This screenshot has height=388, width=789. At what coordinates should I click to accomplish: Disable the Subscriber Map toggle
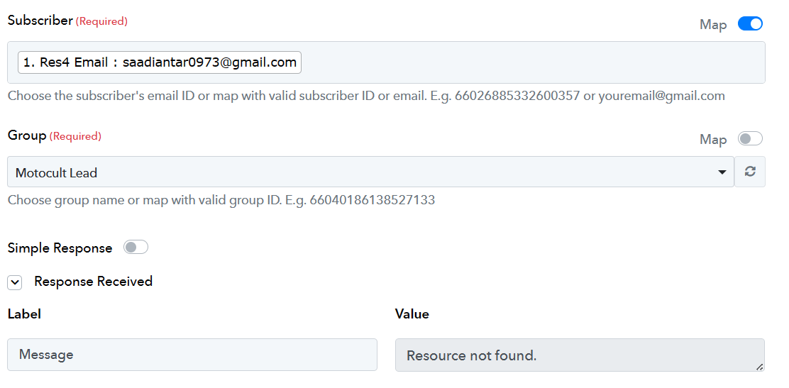coord(750,23)
